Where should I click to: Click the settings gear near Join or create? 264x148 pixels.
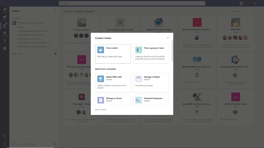point(55,144)
